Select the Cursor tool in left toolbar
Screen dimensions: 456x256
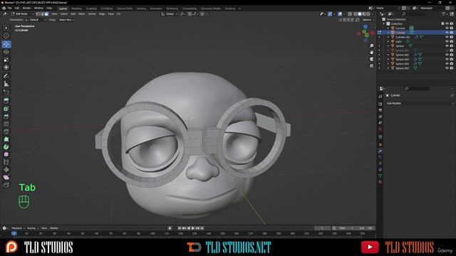tap(6, 36)
